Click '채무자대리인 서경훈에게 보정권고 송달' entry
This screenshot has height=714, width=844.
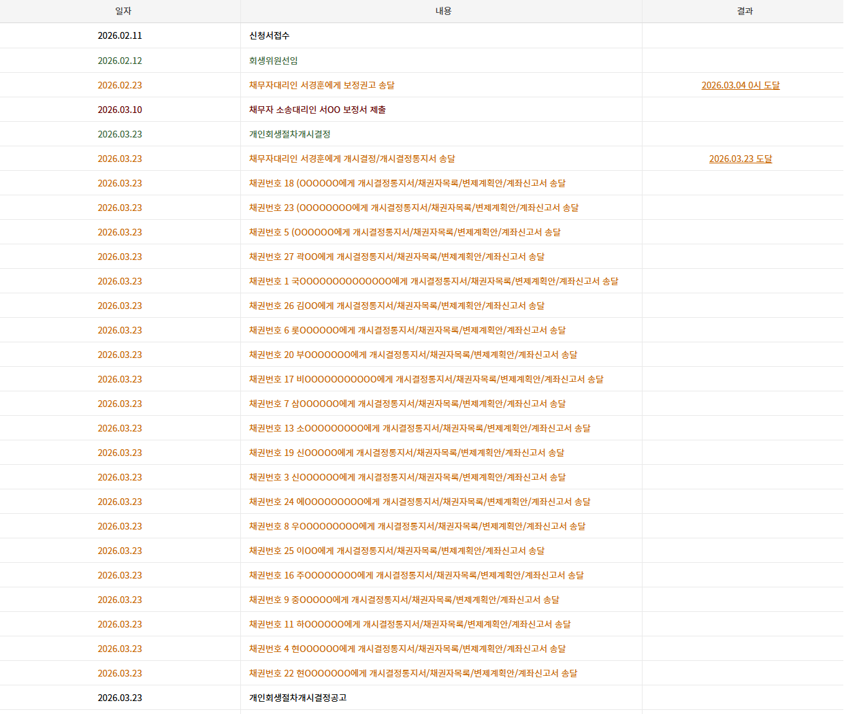(x=321, y=85)
